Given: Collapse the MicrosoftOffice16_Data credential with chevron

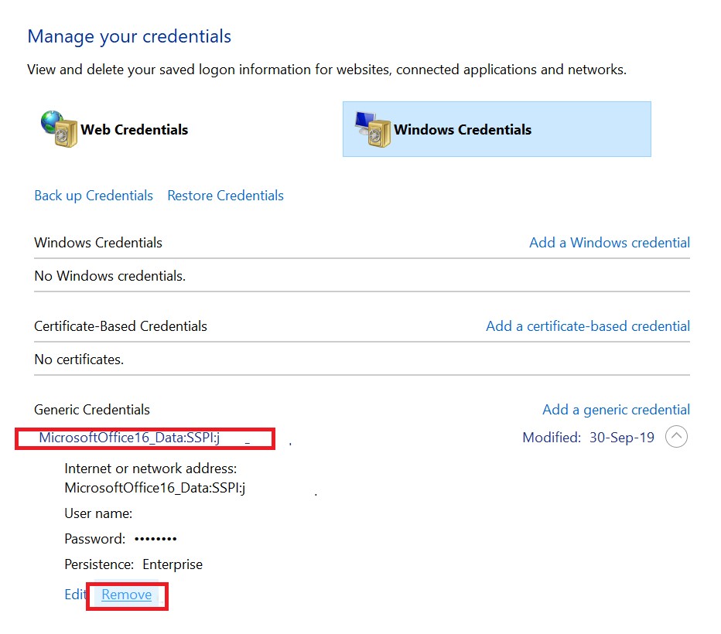Looking at the screenshot, I should point(676,437).
